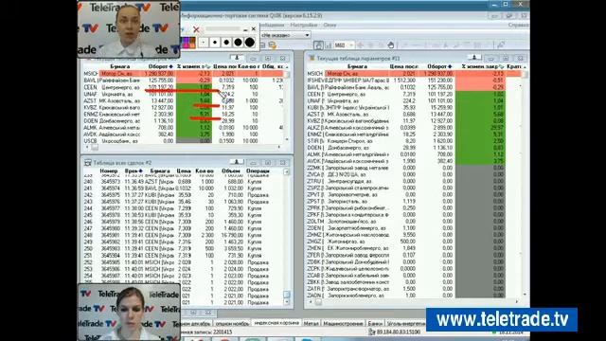Viewport: 606px width, 341px height.
Task: Click pin icon of 'Текущая таблица параметров #11'
Action: (x=474, y=58)
